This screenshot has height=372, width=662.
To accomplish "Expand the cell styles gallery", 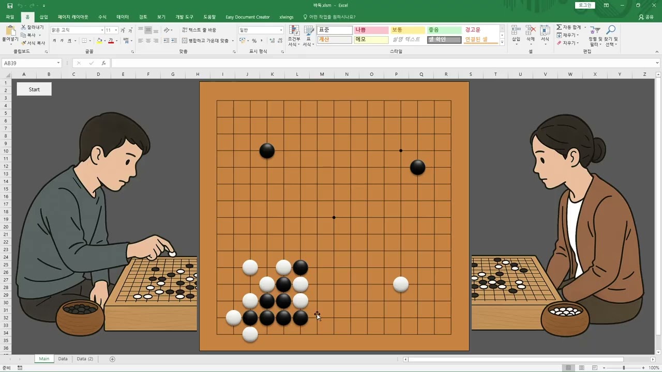I will (502, 43).
